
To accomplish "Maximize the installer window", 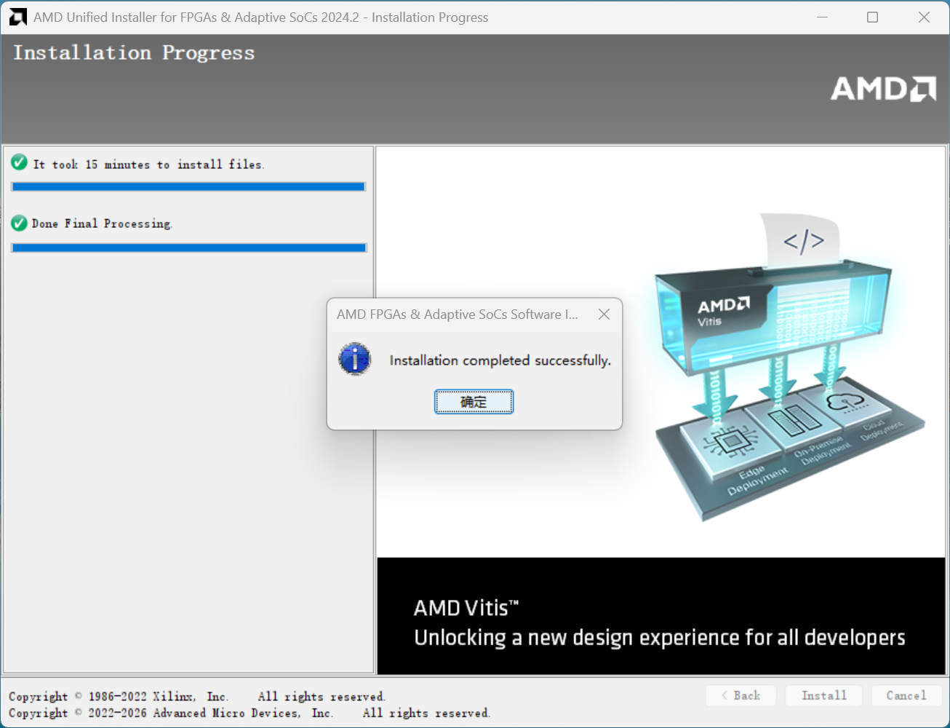I will click(872, 17).
